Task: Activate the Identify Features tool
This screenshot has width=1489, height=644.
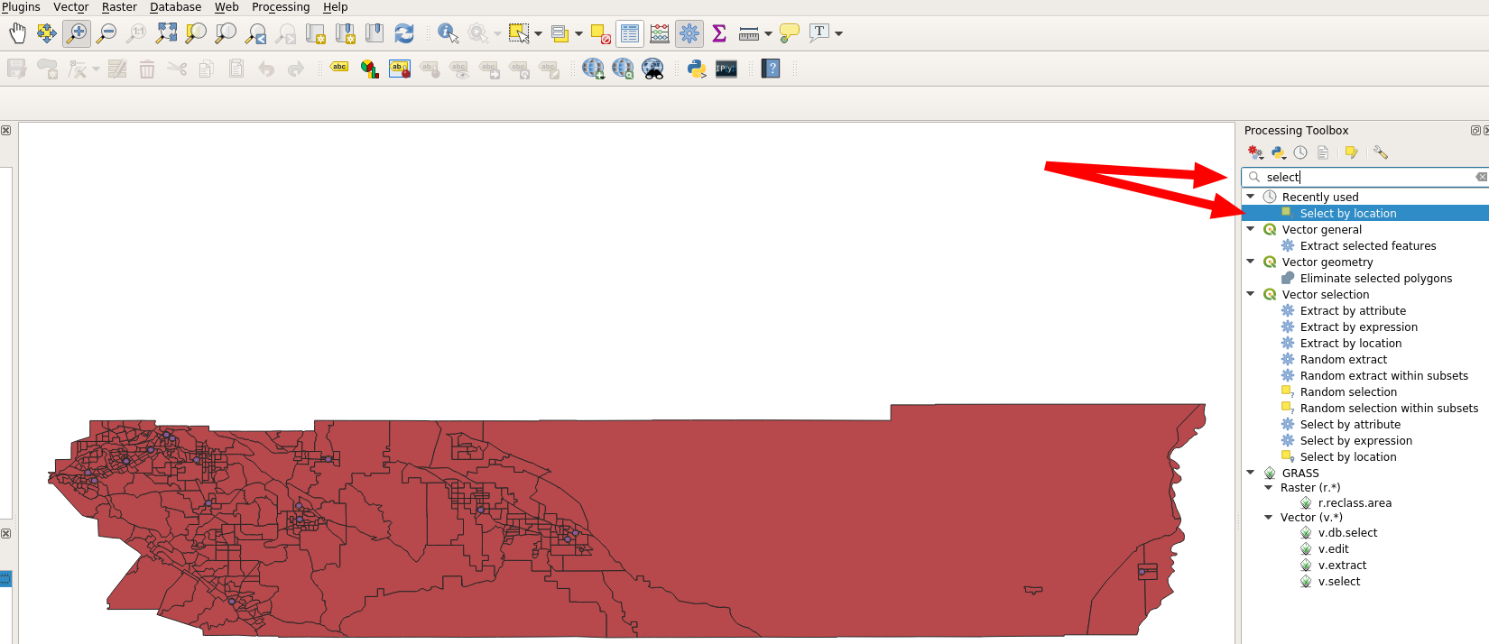Action: point(448,33)
